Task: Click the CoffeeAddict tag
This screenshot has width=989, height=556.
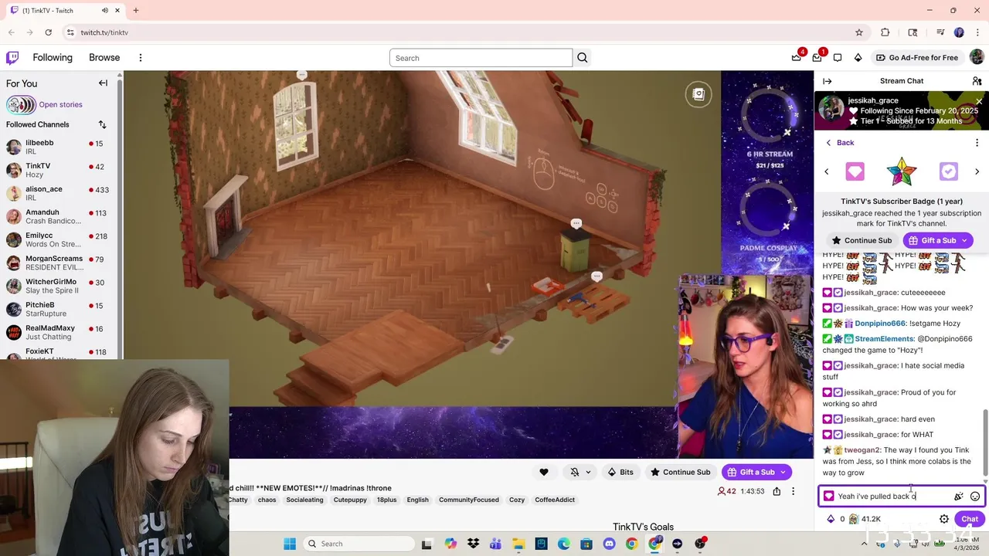Action: (555, 500)
